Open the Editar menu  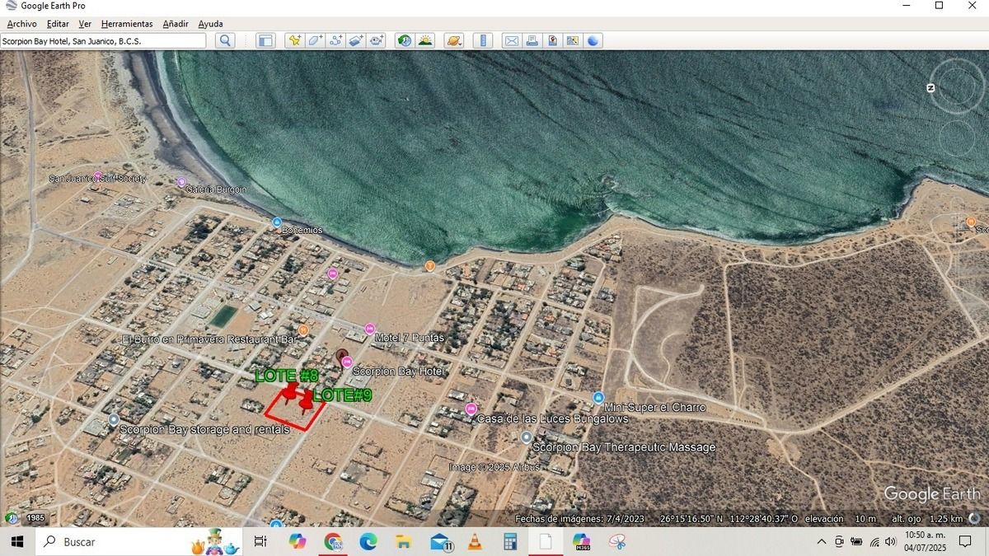pos(58,24)
